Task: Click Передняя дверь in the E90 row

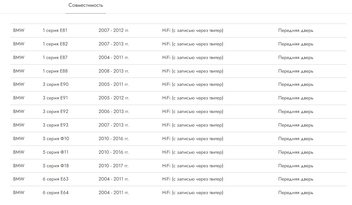Action: coord(296,84)
